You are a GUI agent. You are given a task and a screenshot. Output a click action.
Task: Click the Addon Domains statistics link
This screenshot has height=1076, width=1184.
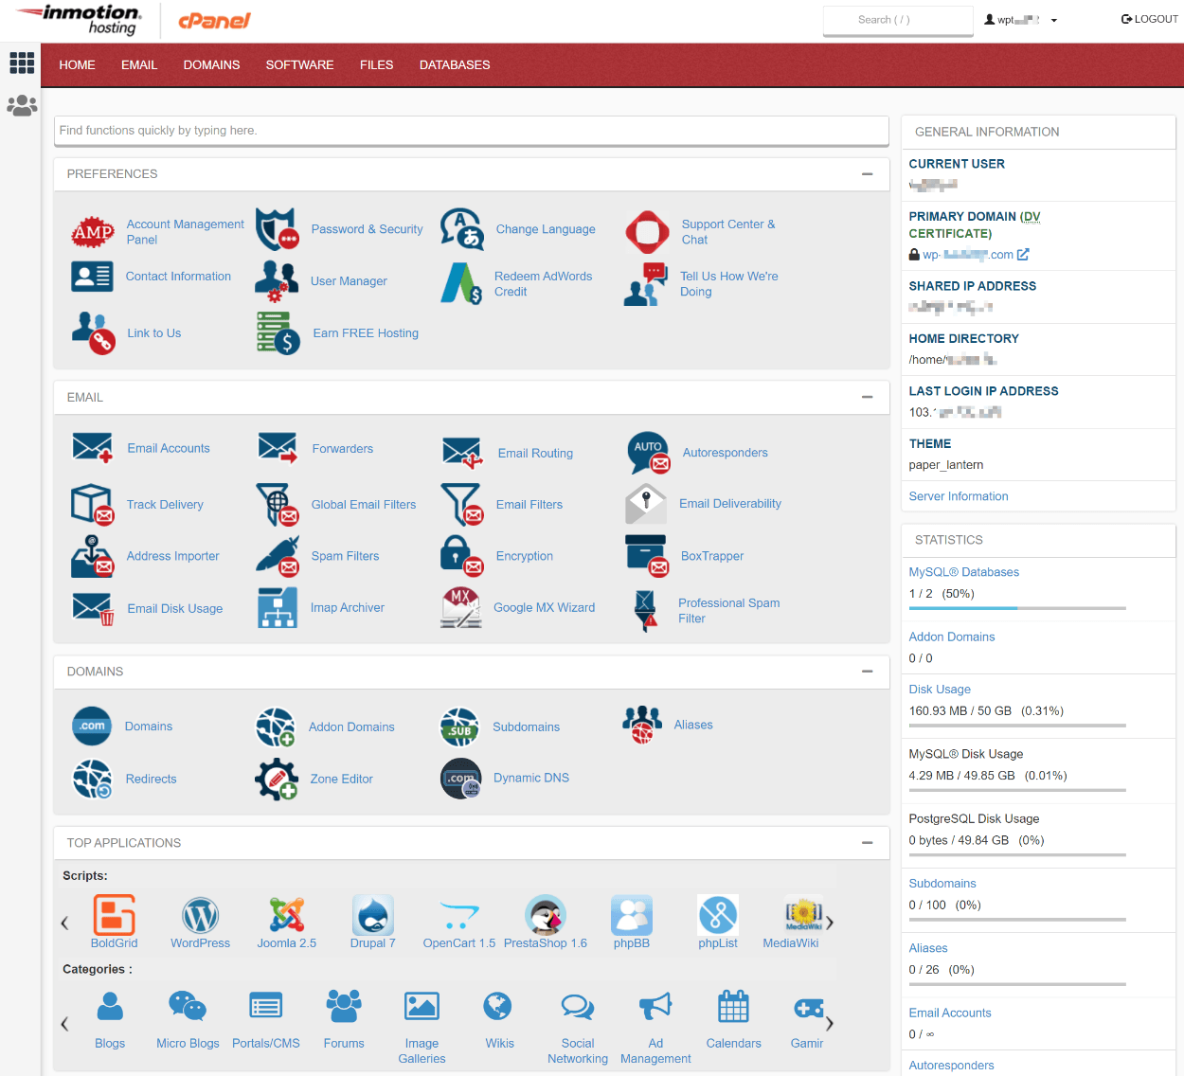(952, 637)
